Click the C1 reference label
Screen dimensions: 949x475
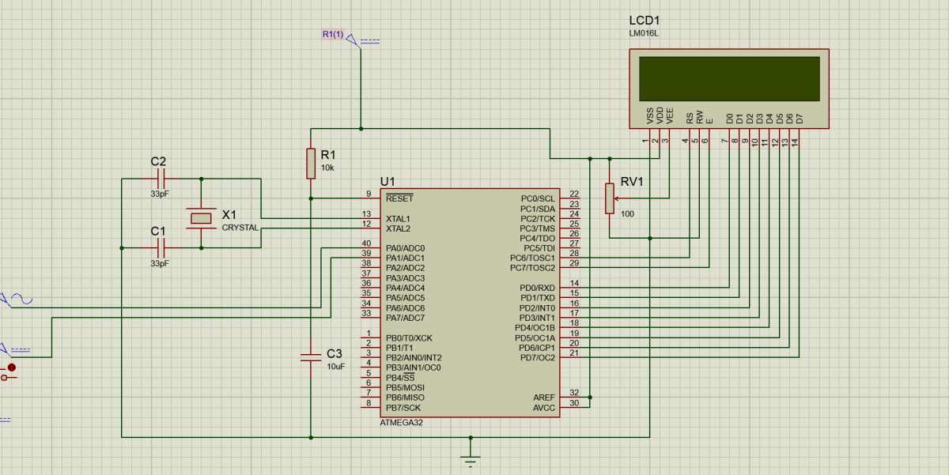[x=158, y=230]
